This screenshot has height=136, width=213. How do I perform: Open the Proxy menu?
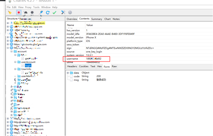[28, 7]
